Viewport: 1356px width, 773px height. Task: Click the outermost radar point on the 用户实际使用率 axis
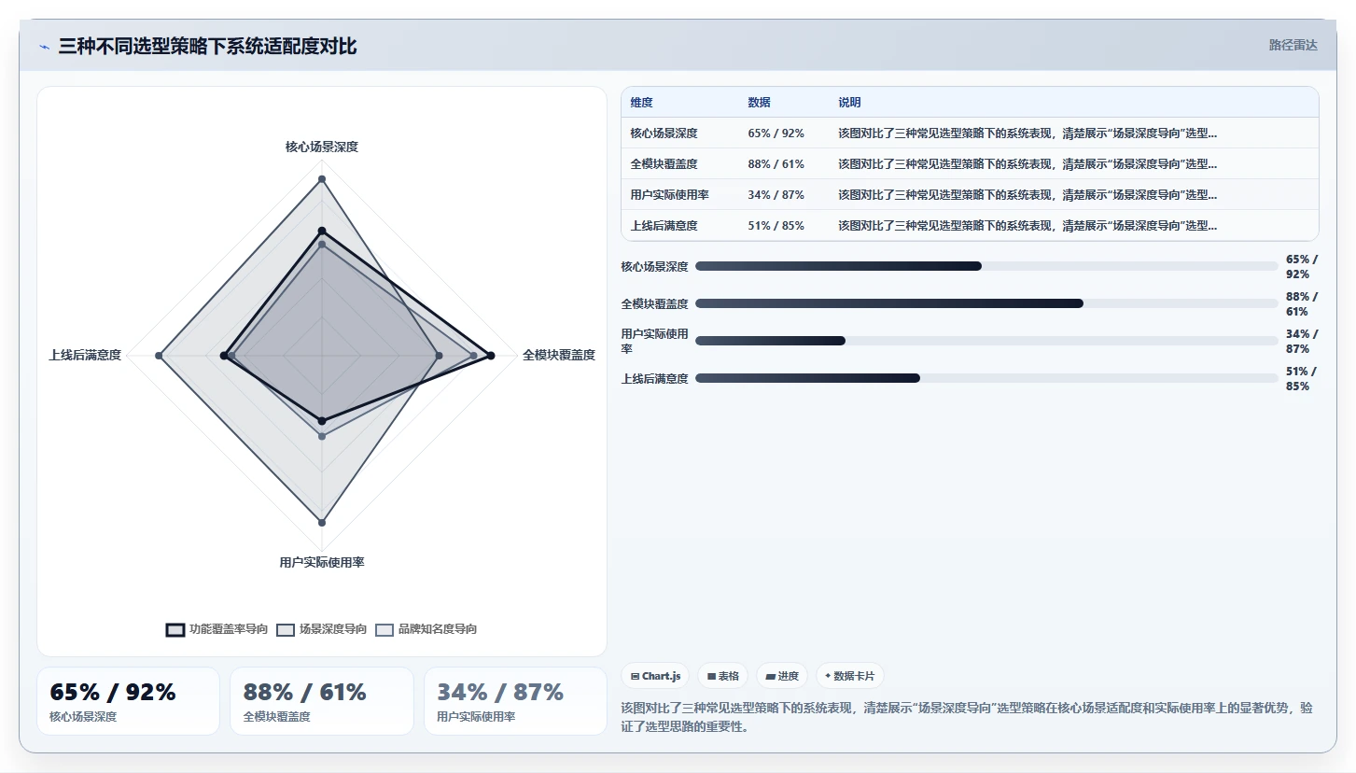point(322,521)
